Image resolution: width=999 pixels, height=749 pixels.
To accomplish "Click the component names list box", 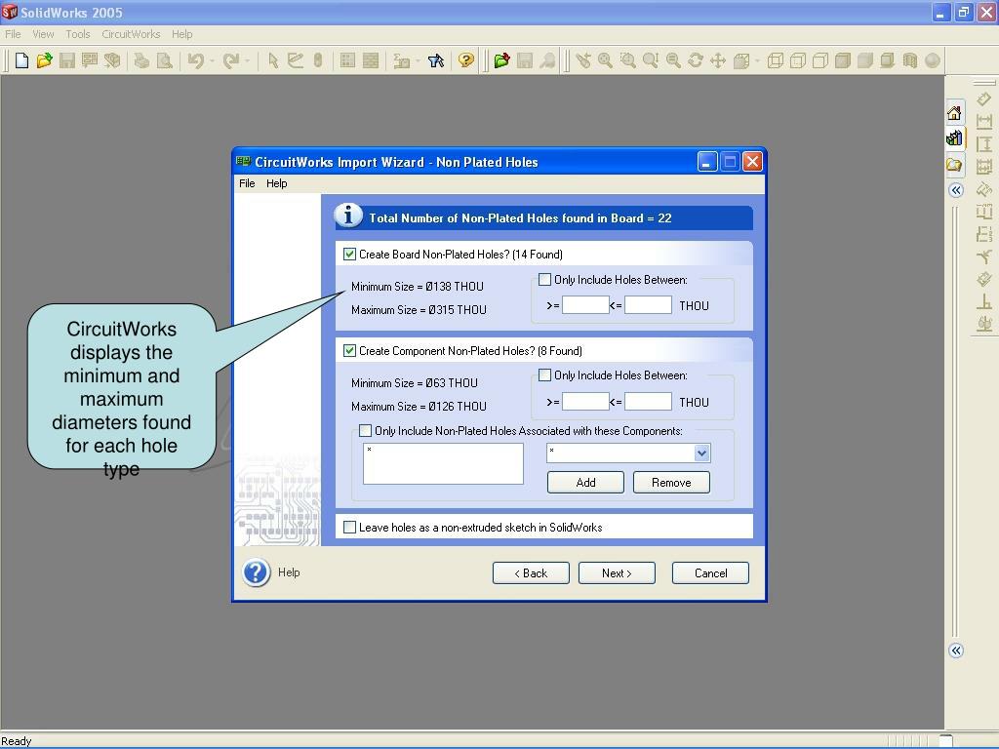I will pyautogui.click(x=444, y=463).
